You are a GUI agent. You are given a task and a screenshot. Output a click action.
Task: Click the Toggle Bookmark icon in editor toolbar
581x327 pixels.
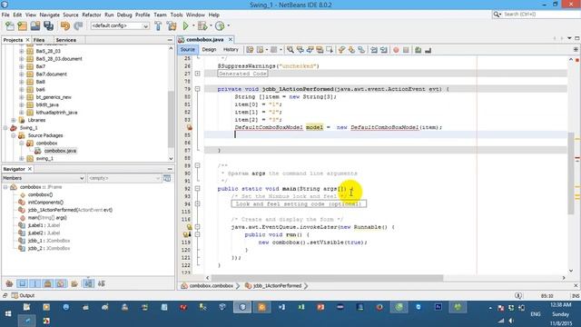[361, 50]
